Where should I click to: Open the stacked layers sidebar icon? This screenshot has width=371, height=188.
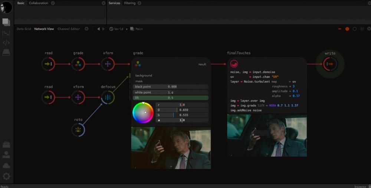tap(6, 22)
